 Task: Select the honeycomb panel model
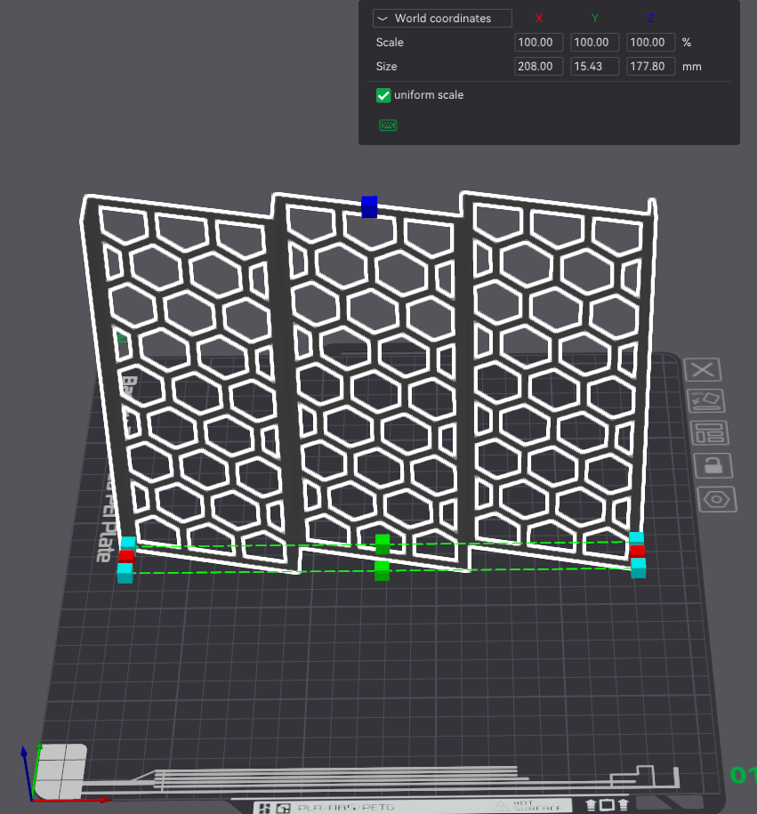coord(369,382)
